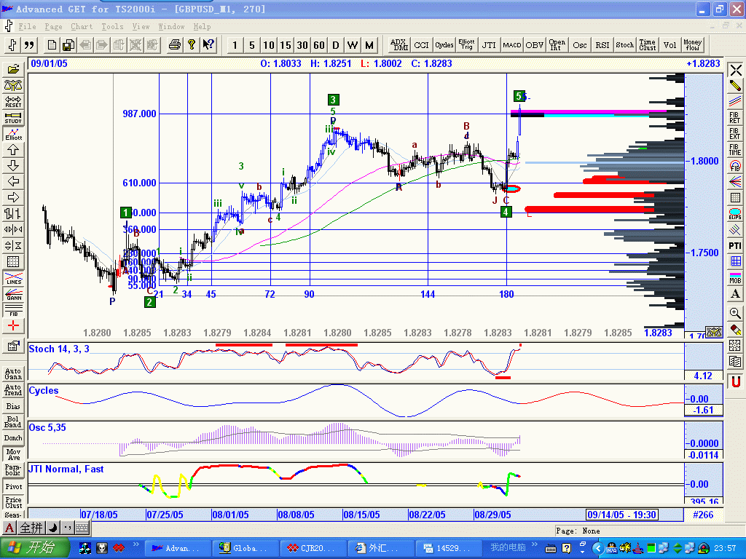Toggle Bol Band overlay
This screenshot has height=559, width=746.
click(x=13, y=422)
